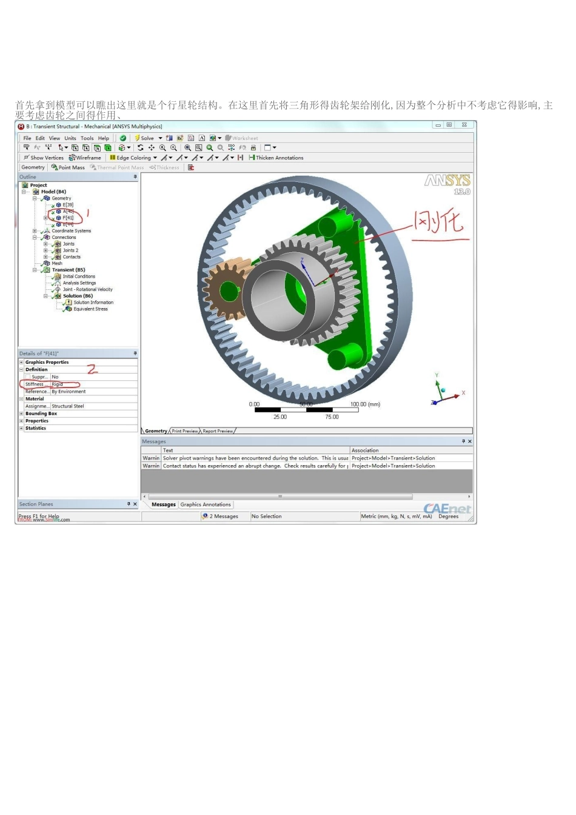Open the Units menu

70,138
